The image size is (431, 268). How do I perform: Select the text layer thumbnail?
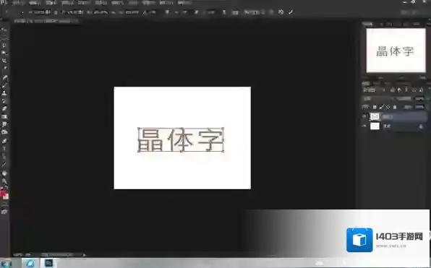[375, 117]
